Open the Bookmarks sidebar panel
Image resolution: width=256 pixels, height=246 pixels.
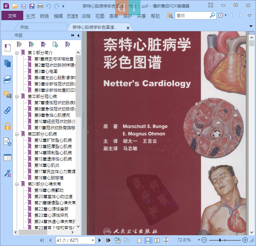coord(8,48)
